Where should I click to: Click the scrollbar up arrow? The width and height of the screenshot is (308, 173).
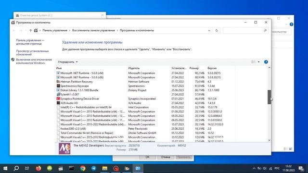(269, 68)
